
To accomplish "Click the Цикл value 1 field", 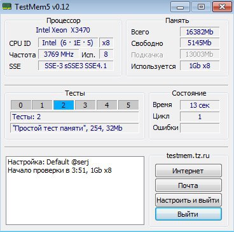I will pyautogui.click(x=200, y=117).
